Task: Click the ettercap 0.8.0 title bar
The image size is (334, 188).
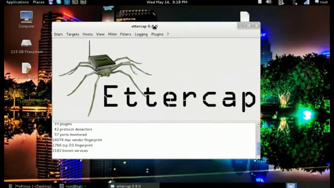Action: coord(145,26)
